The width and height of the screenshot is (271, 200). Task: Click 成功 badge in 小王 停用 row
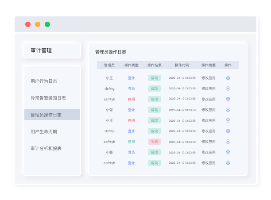tap(155, 120)
